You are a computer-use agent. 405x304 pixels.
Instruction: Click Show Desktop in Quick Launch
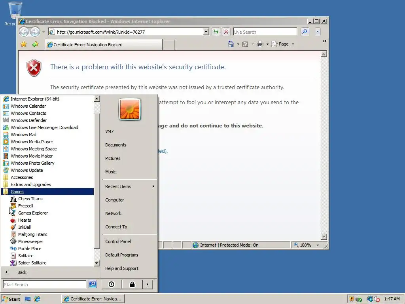click(28, 299)
